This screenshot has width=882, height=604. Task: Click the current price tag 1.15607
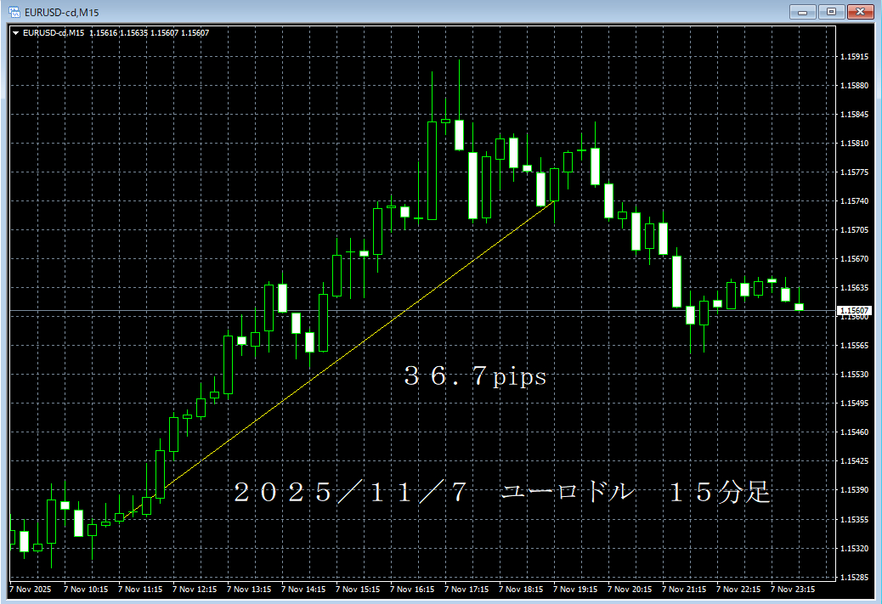854,311
